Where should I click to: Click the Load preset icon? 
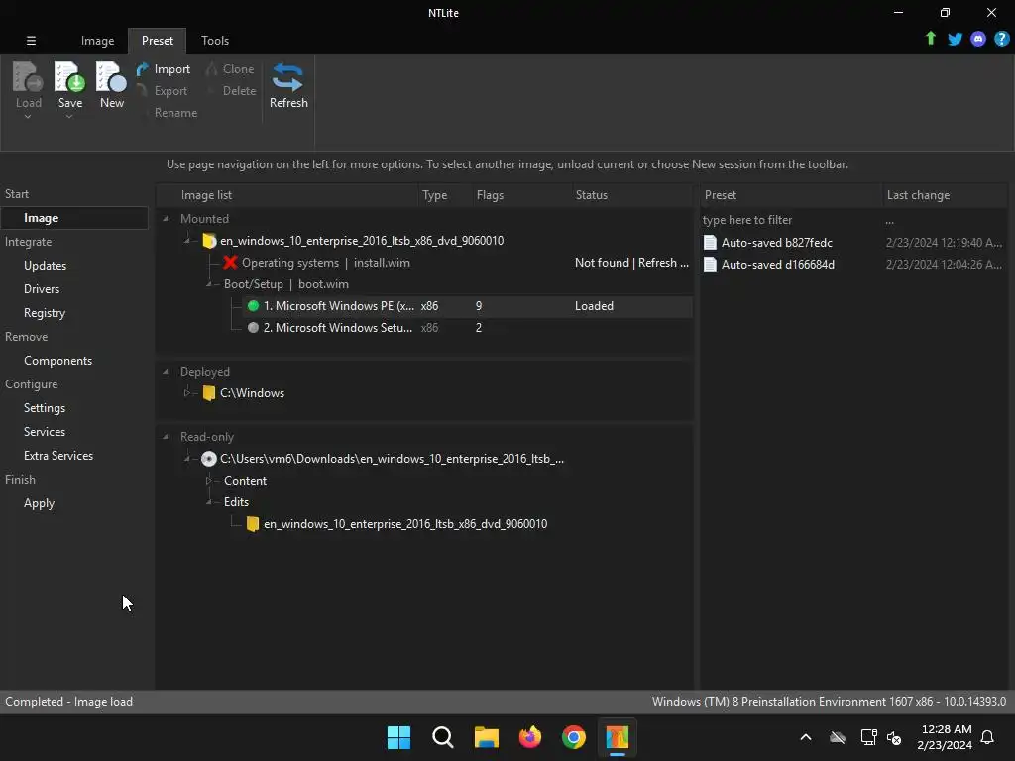pos(28,77)
